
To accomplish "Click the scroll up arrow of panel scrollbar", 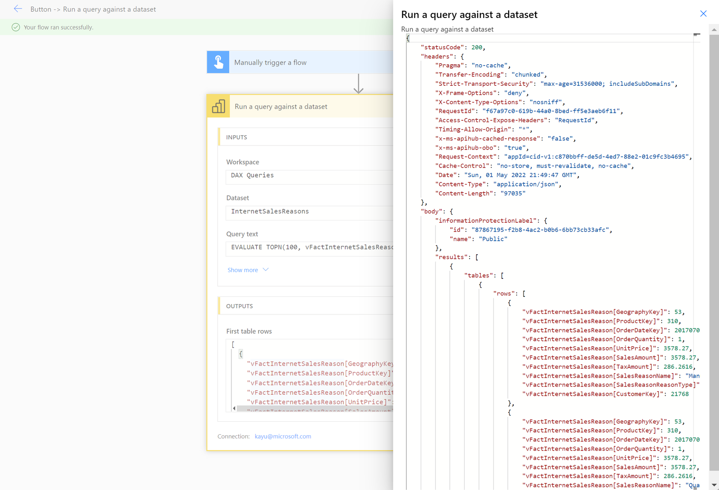I will click(714, 30).
